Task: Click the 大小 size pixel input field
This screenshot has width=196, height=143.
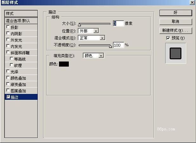Action: click(x=119, y=23)
